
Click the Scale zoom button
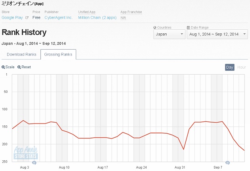[x=8, y=67]
